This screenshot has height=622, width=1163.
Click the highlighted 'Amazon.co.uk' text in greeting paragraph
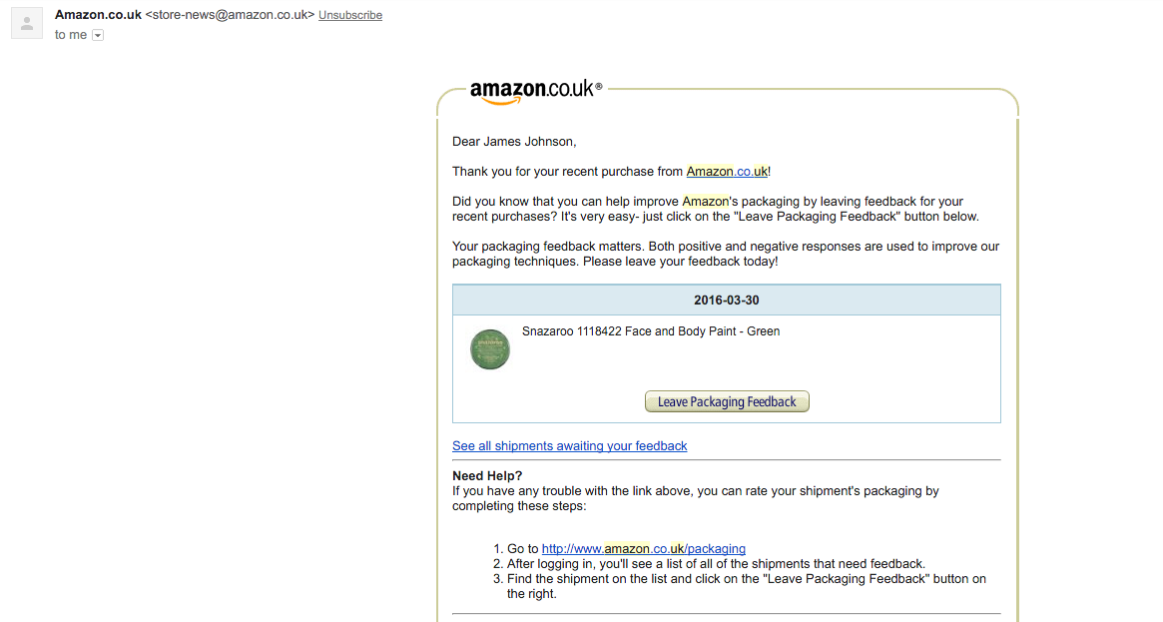coord(727,171)
